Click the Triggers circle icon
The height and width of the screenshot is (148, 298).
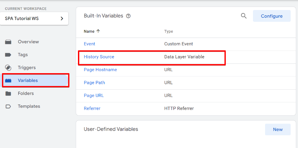(8, 68)
